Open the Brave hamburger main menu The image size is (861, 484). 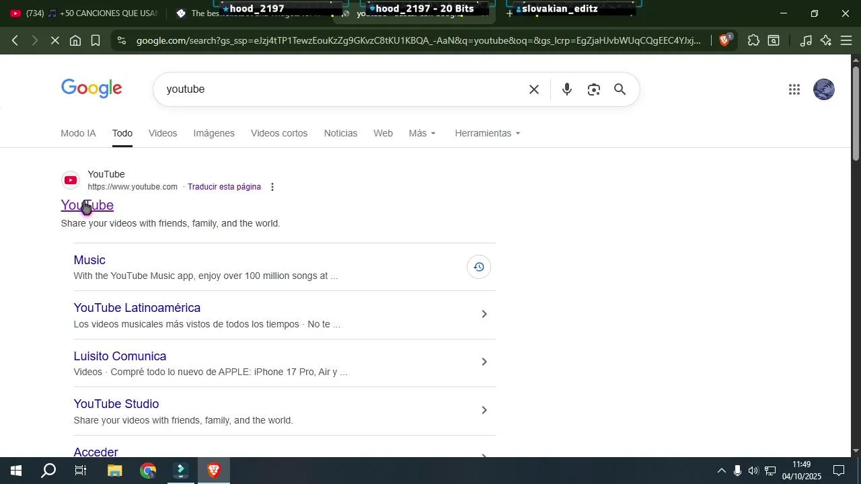(846, 41)
